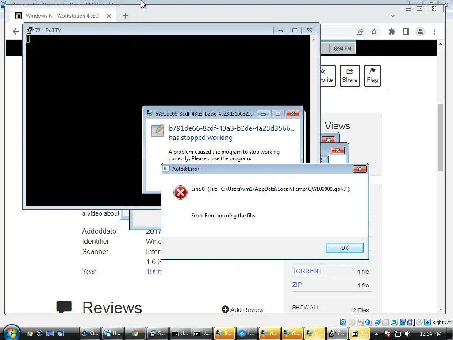The height and width of the screenshot is (340, 453).
Task: Show hidden tray icons arrow
Action: (376, 334)
